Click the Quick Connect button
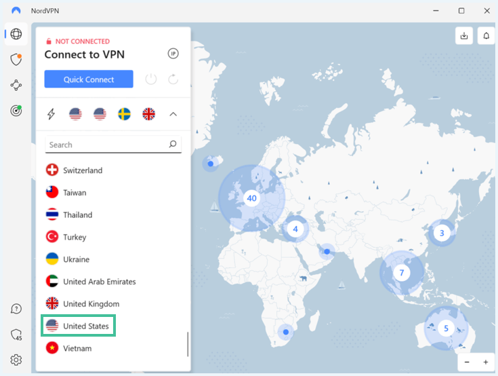The image size is (498, 376). pos(89,79)
